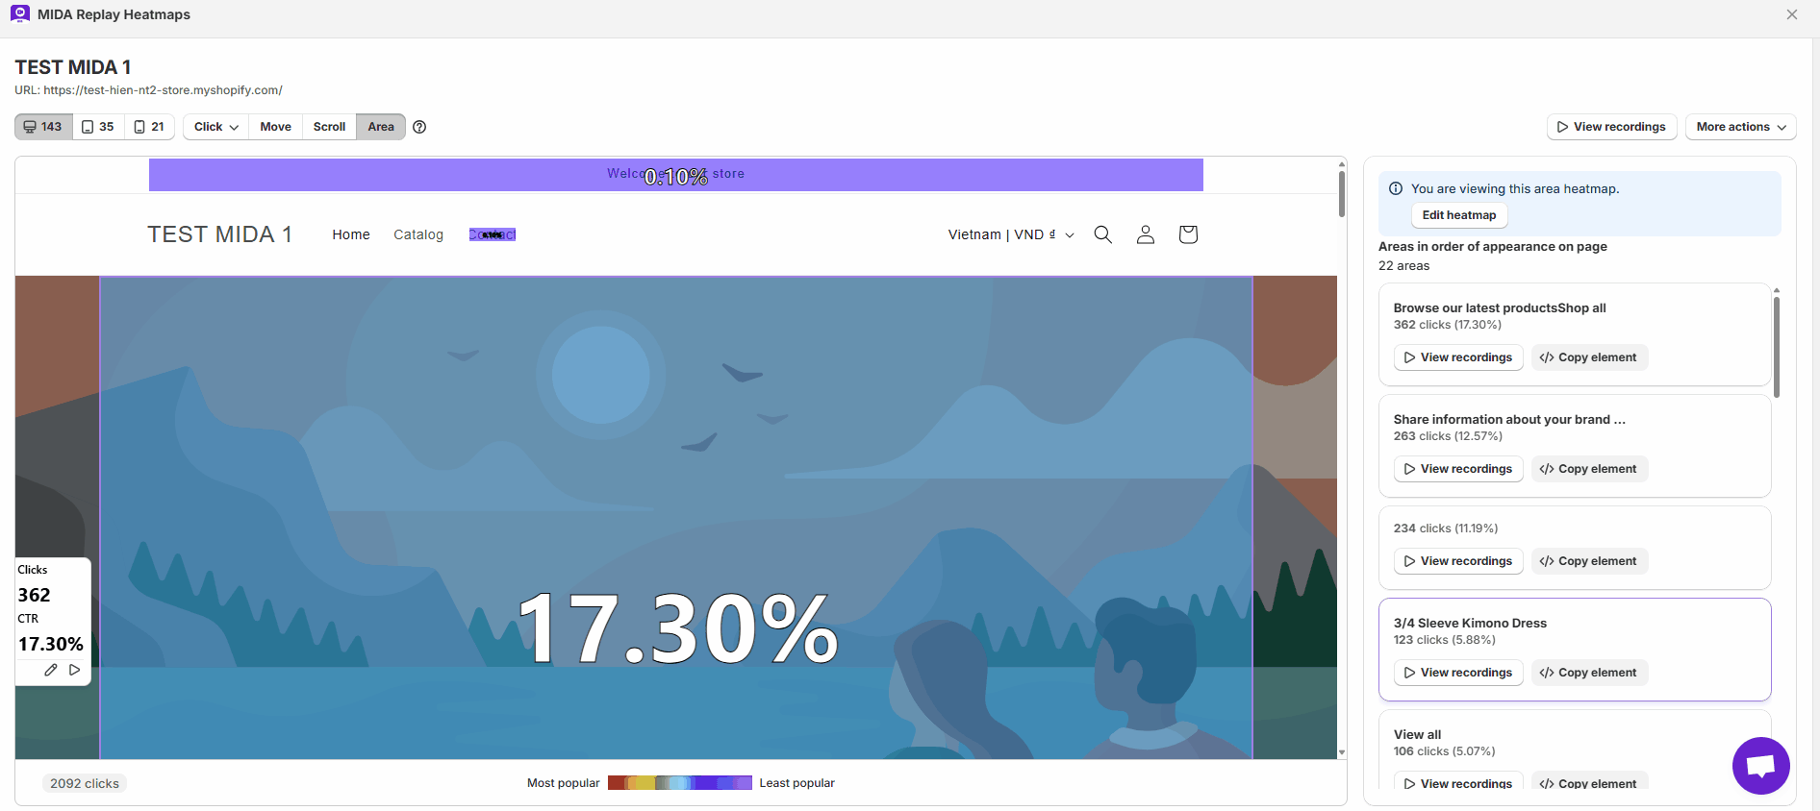Copy element for 3/4 Sleeve Kimono Dress

click(1588, 673)
